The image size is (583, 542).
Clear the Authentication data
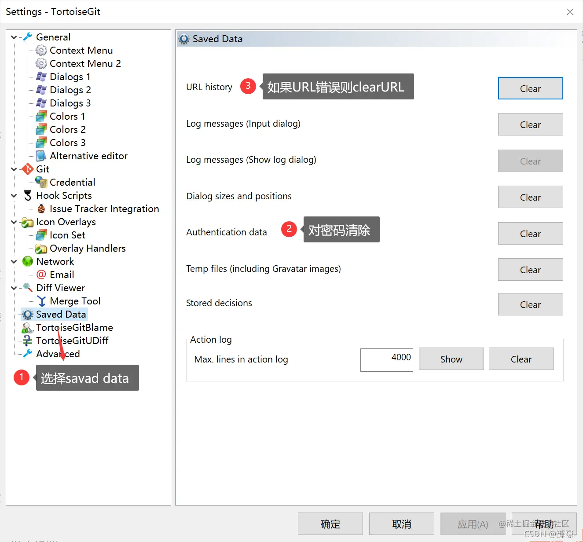530,234
